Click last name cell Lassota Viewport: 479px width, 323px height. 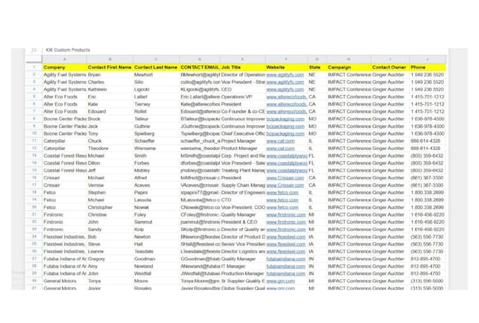(156, 200)
